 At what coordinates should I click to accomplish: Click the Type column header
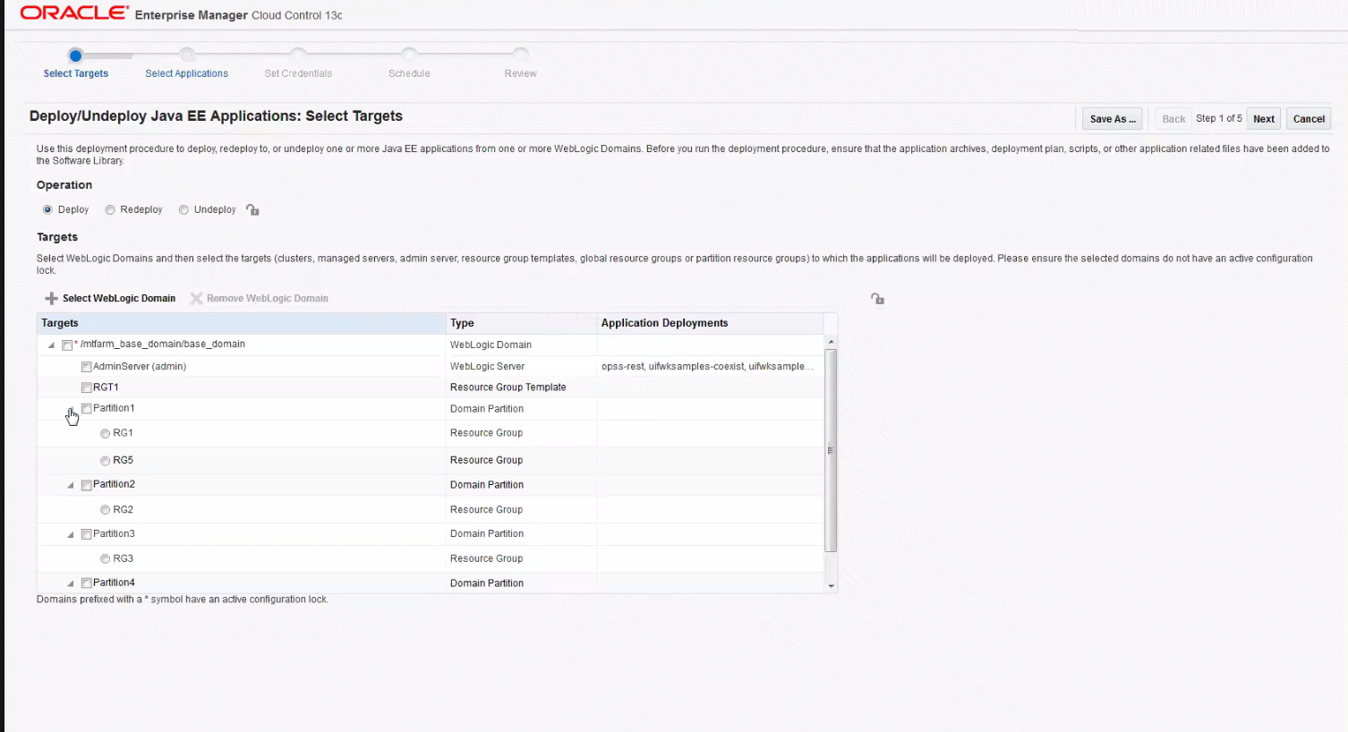[521, 323]
